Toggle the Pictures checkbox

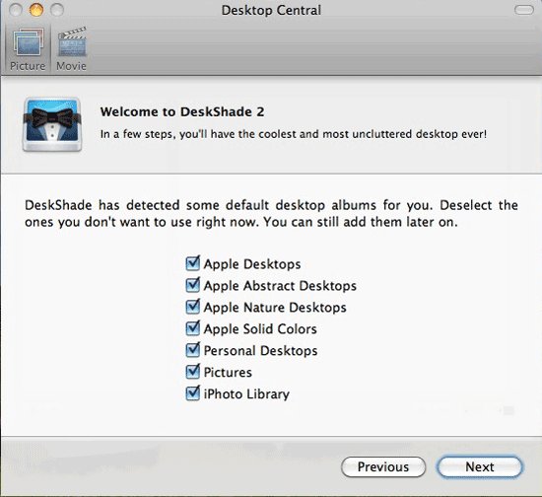point(192,372)
